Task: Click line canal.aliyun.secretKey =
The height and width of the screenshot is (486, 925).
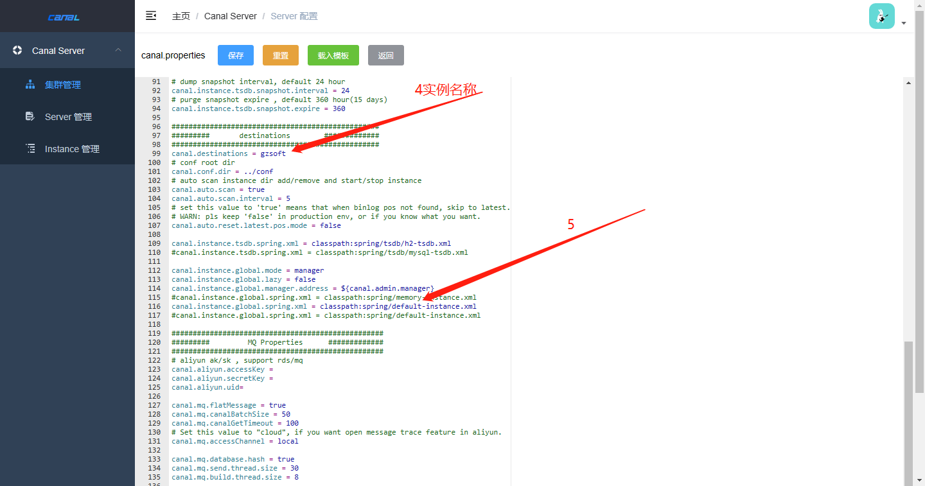Action: click(222, 378)
